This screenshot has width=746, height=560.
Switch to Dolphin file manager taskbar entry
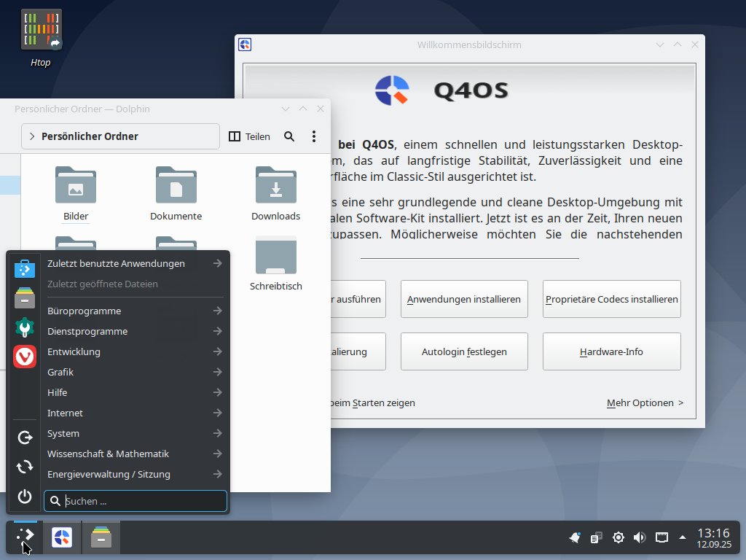pyautogui.click(x=101, y=537)
